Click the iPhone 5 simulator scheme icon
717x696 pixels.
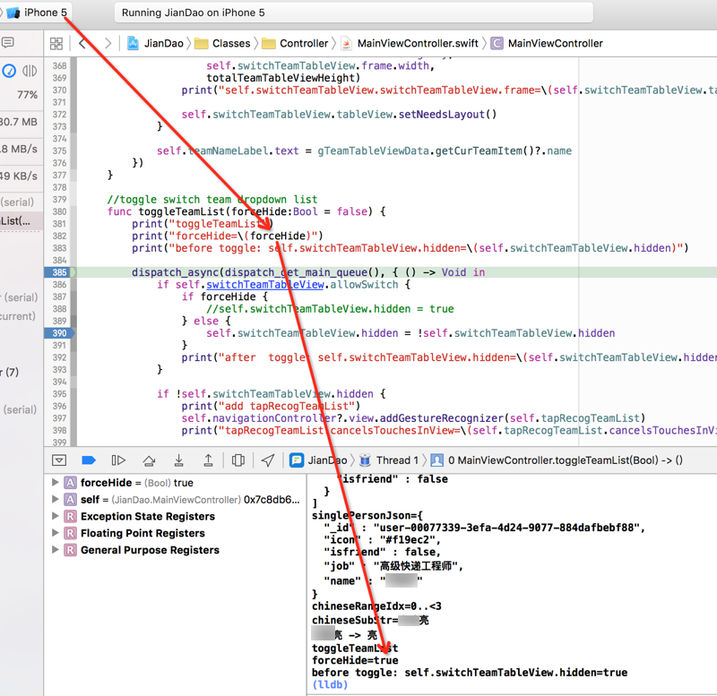pos(13,13)
